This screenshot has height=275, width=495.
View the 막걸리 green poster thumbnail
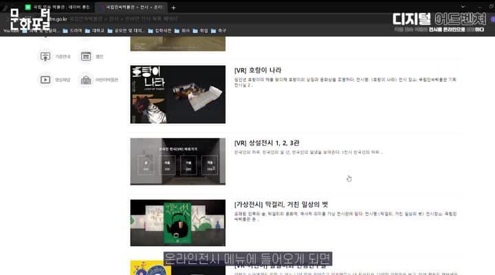178,223
